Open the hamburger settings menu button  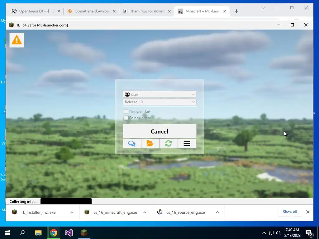pos(187,143)
